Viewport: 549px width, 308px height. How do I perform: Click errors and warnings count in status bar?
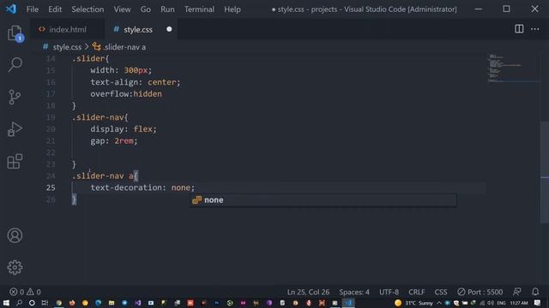point(25,292)
